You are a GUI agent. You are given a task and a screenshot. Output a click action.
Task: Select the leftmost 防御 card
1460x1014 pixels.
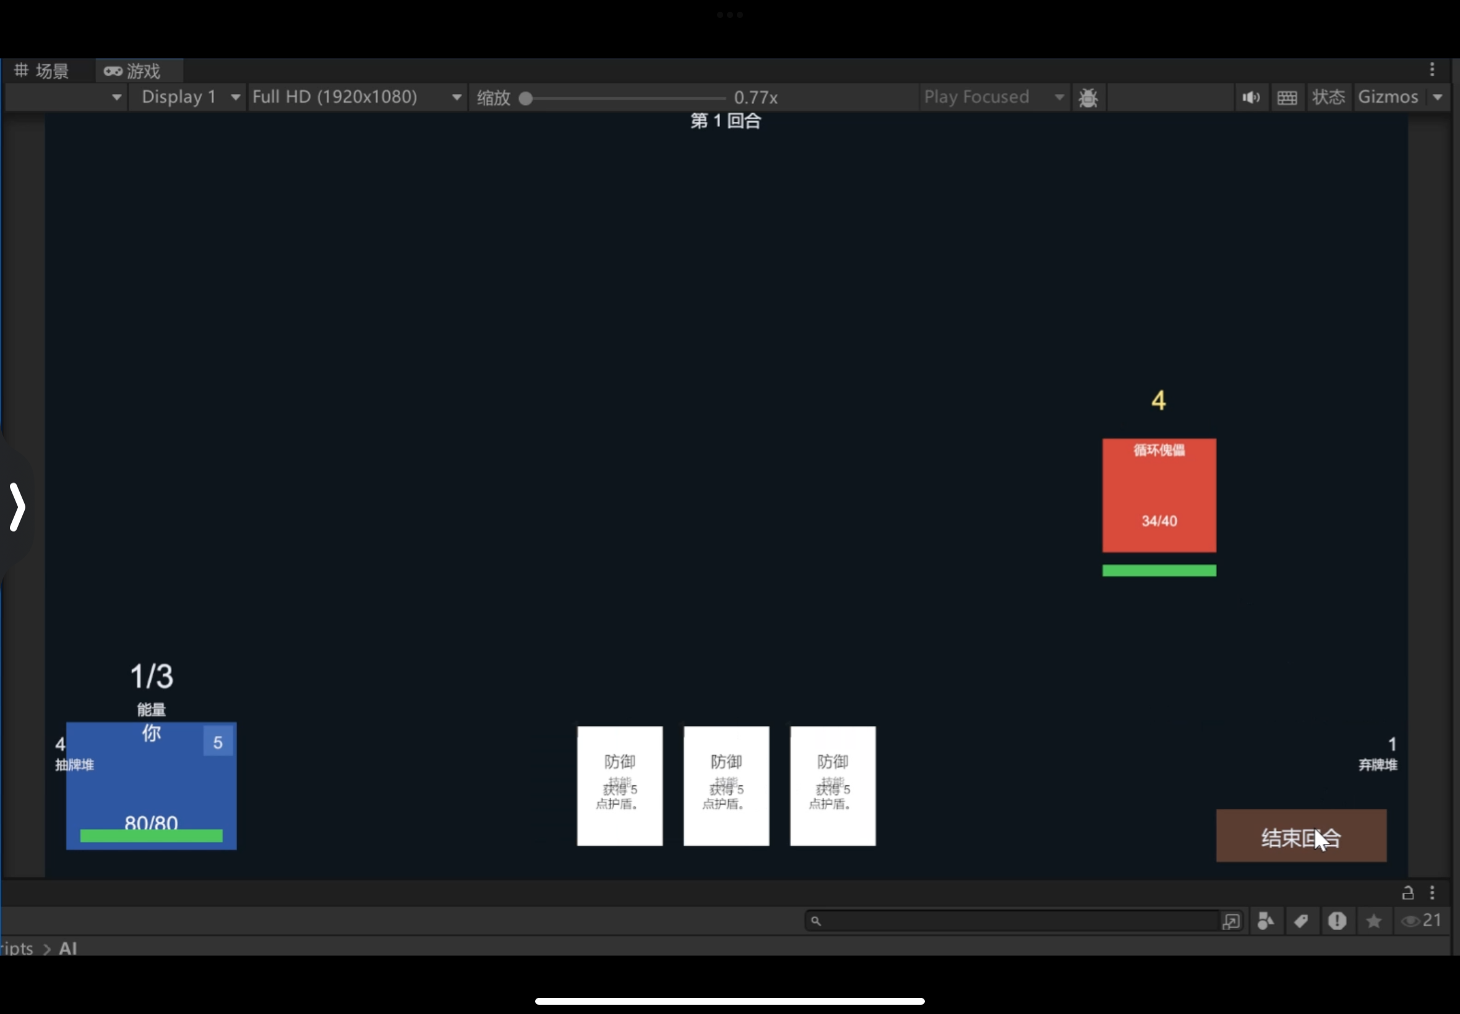620,786
